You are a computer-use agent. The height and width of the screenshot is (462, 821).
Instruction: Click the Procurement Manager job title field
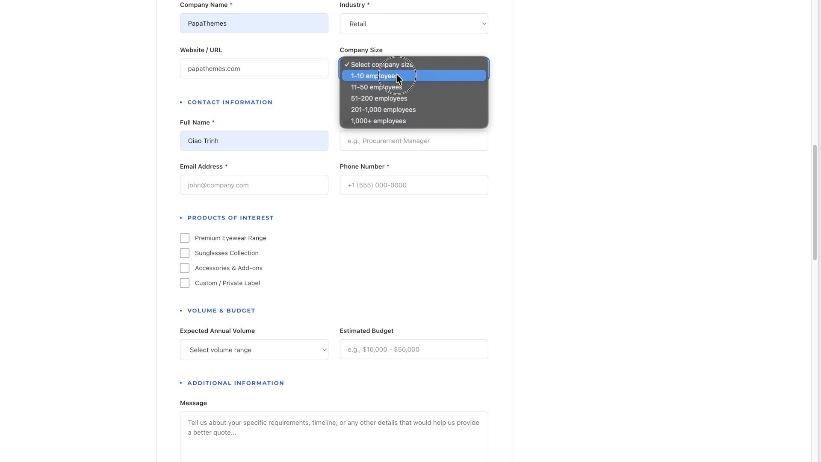tap(413, 141)
